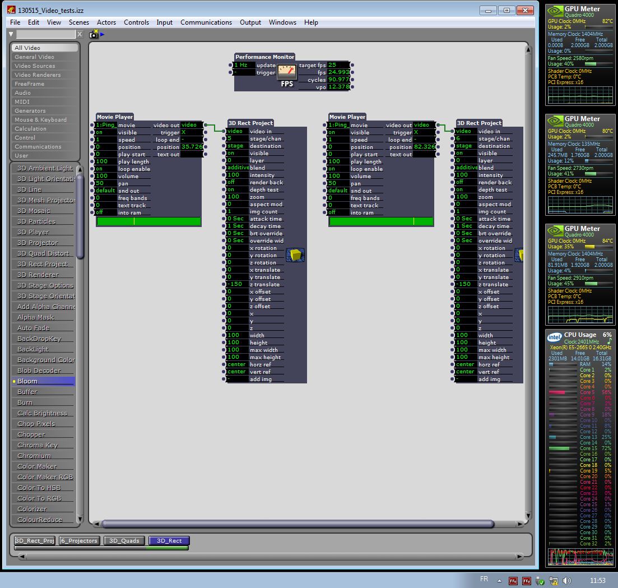Toggle the first Movie Player visible value 'on'
The image size is (618, 588).
click(x=106, y=132)
